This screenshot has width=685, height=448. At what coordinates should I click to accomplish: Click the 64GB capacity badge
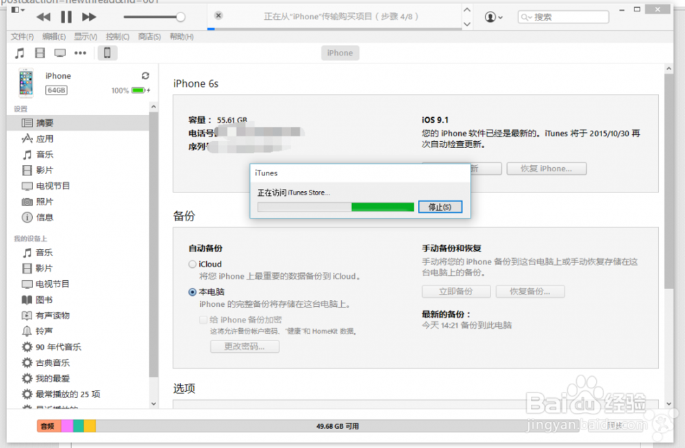click(56, 90)
